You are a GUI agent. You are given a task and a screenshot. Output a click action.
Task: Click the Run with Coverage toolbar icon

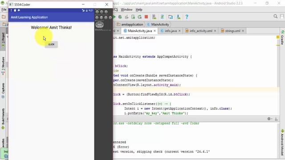coord(126,17)
